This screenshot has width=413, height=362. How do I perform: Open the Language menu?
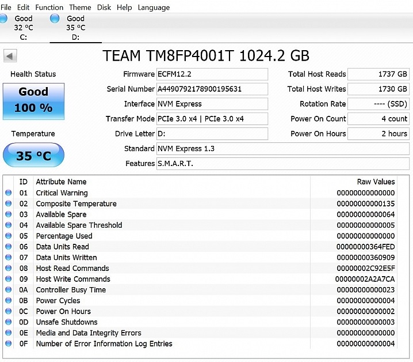pos(154,7)
